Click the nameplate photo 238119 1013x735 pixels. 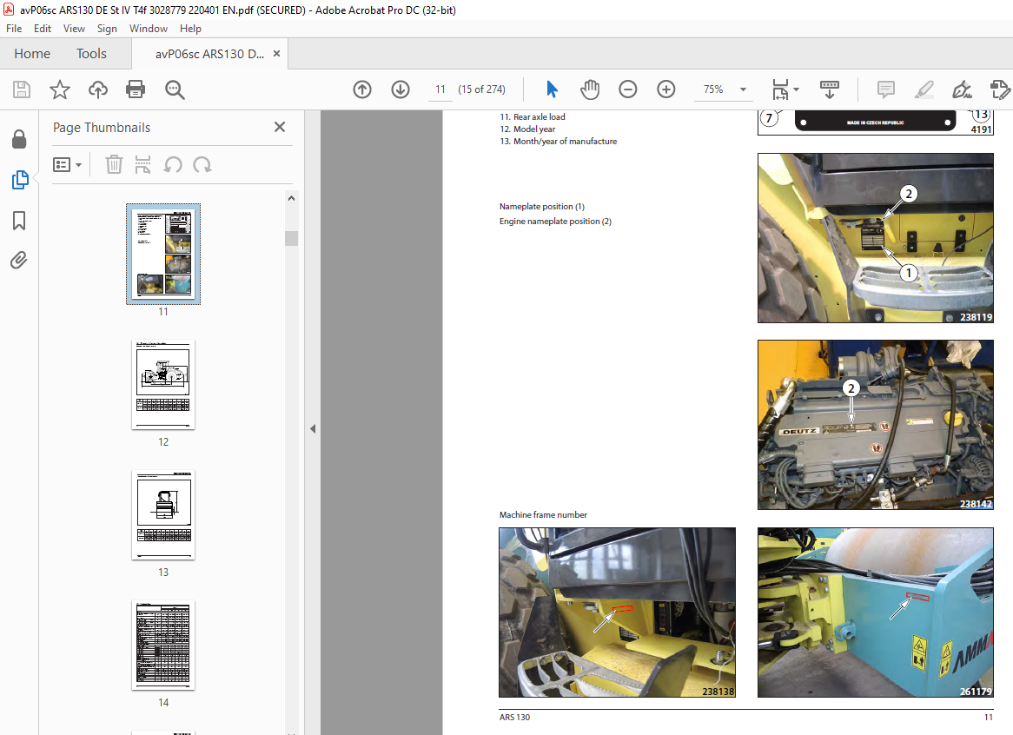click(876, 238)
